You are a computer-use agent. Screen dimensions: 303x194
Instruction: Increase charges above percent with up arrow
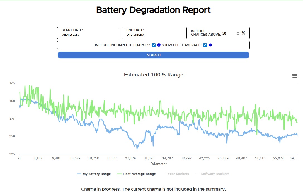pyautogui.click(x=238, y=32)
